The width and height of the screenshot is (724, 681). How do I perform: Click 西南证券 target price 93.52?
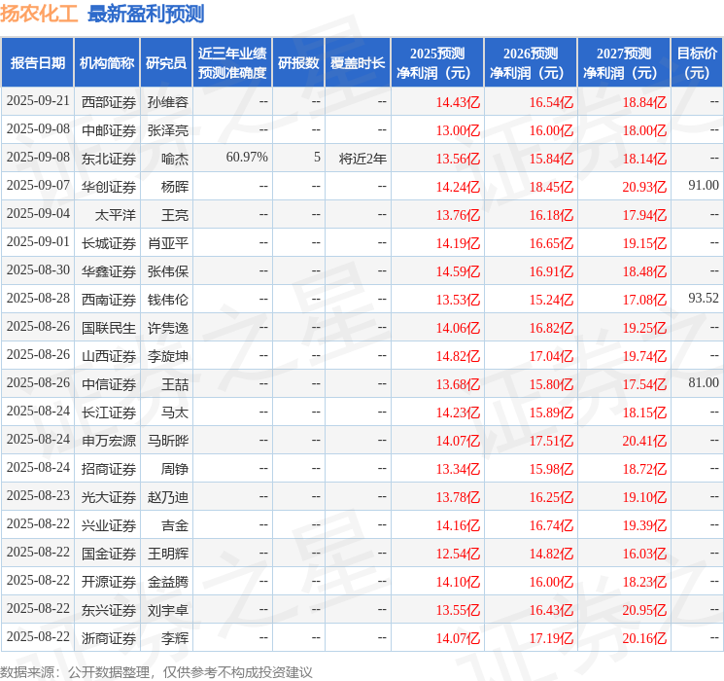(x=704, y=299)
